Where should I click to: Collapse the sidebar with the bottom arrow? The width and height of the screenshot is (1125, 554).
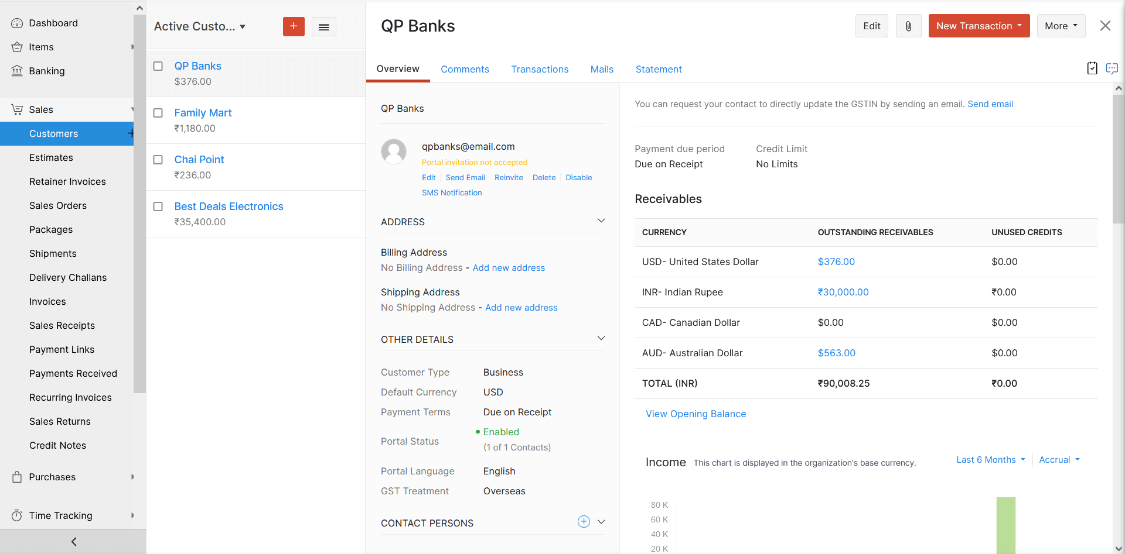(x=73, y=541)
